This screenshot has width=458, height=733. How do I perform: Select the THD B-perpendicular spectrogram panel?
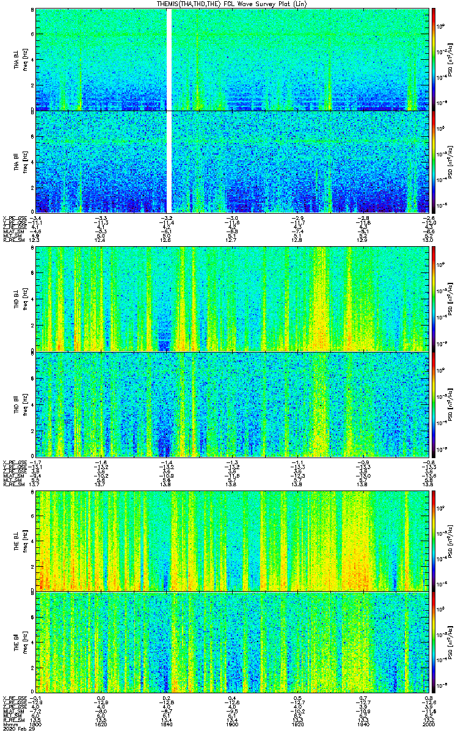click(x=231, y=299)
